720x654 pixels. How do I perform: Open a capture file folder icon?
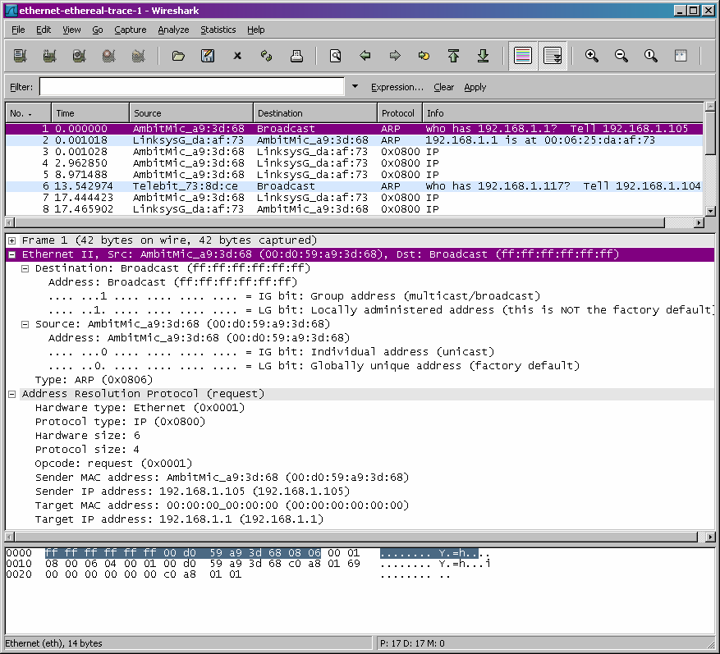click(x=178, y=56)
